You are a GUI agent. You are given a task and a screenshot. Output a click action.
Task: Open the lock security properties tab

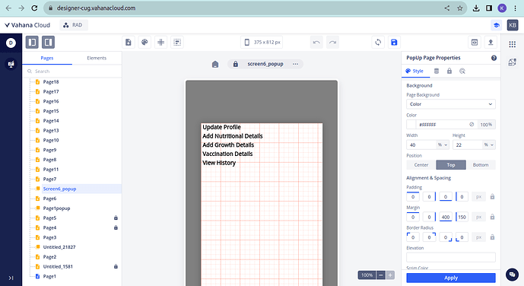(x=449, y=71)
